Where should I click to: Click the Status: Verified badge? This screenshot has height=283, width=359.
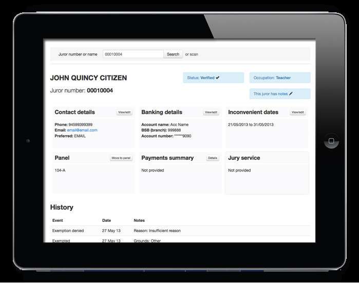213,78
